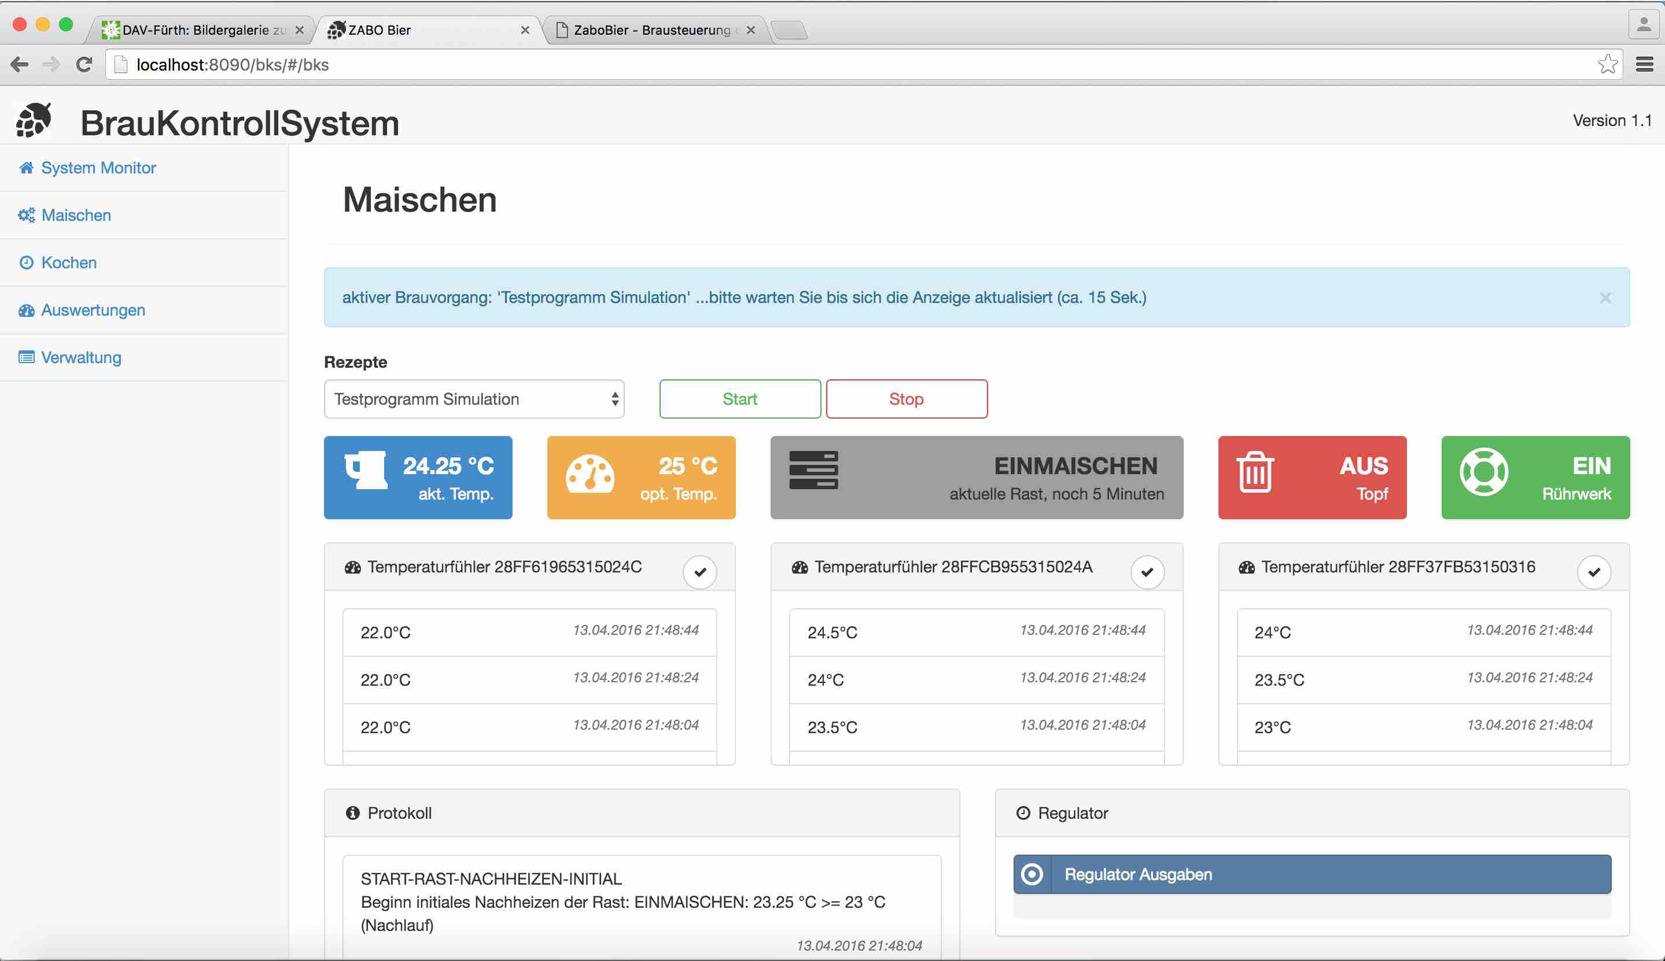Viewport: 1665px width, 961px height.
Task: Open Kochen in the sidebar
Action: pyautogui.click(x=69, y=263)
